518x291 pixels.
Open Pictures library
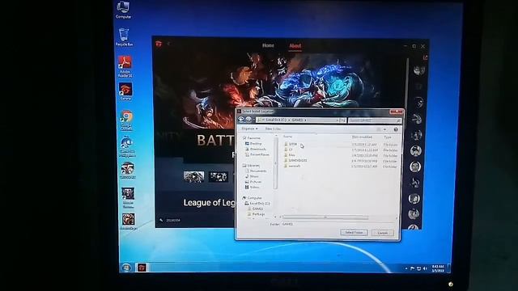253,182
